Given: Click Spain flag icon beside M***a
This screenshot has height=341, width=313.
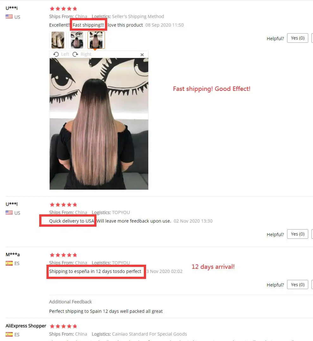Looking at the screenshot, I should pyautogui.click(x=9, y=263).
